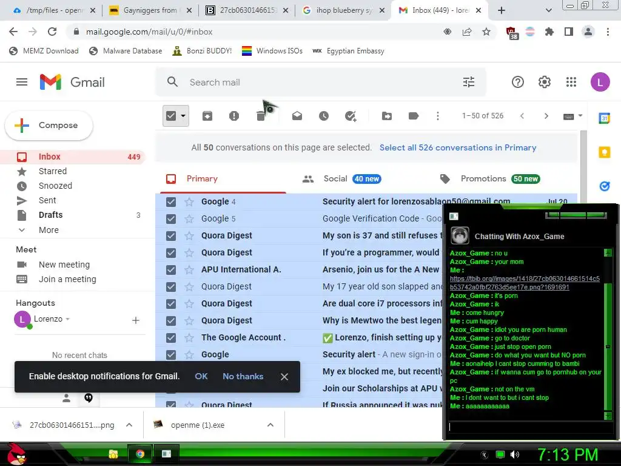Open Google apps grid icon

(571, 82)
